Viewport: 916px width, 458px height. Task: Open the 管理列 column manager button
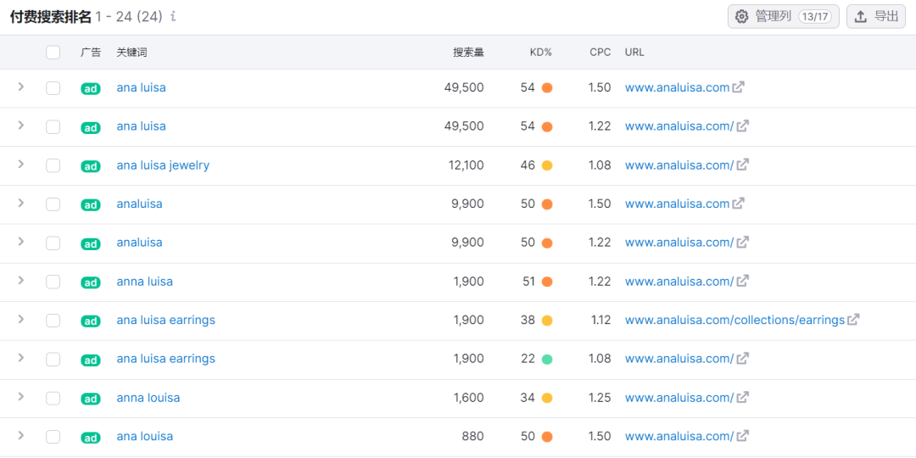pos(783,17)
